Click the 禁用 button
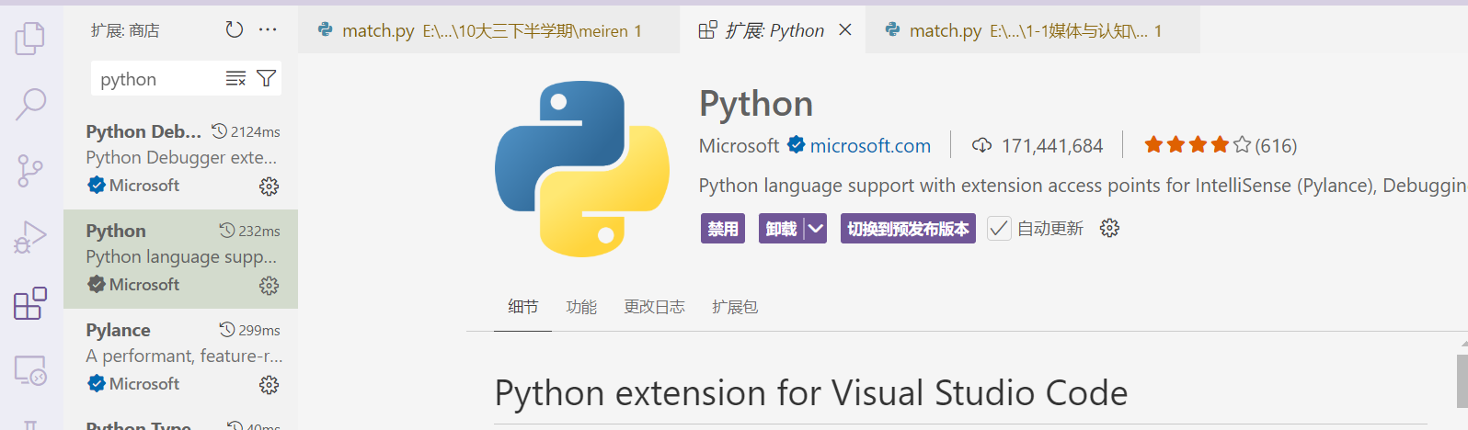The height and width of the screenshot is (430, 1468). click(723, 229)
